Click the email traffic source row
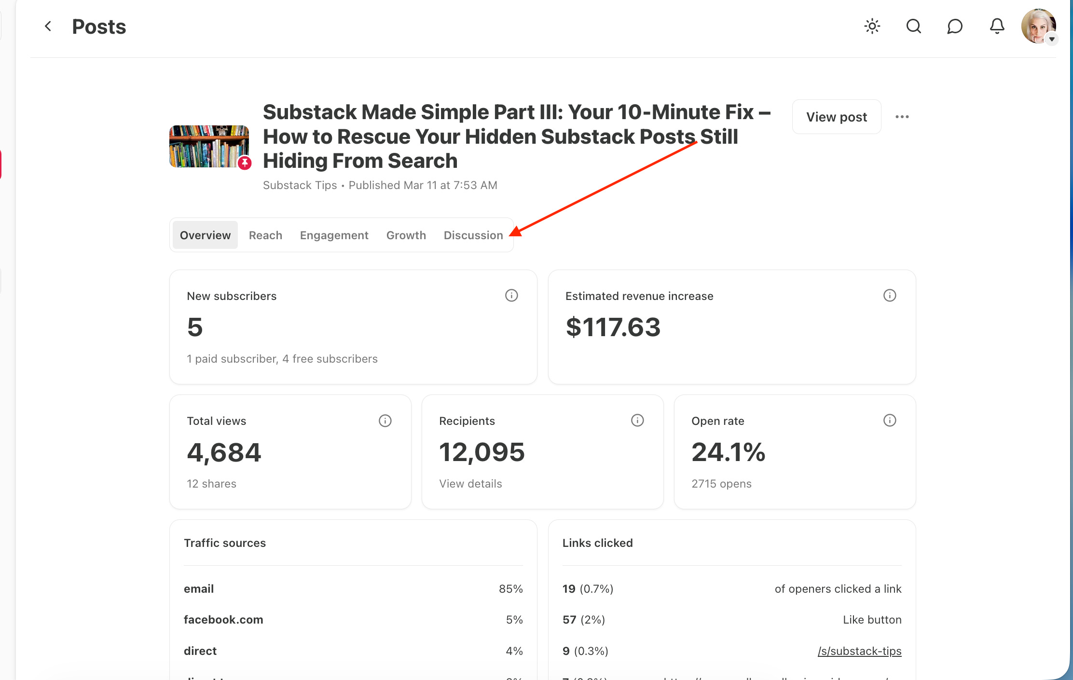Screen dimensions: 1073x680 (353, 589)
